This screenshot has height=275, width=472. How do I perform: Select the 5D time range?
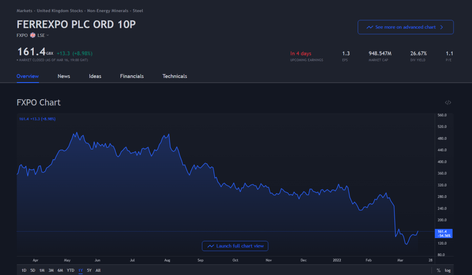pos(33,270)
